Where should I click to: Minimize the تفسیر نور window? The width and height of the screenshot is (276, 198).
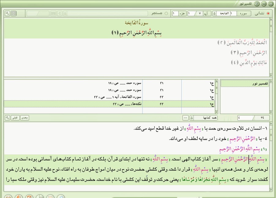click(264, 4)
